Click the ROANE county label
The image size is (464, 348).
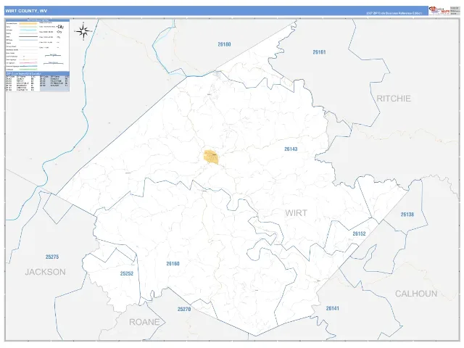[x=144, y=322]
